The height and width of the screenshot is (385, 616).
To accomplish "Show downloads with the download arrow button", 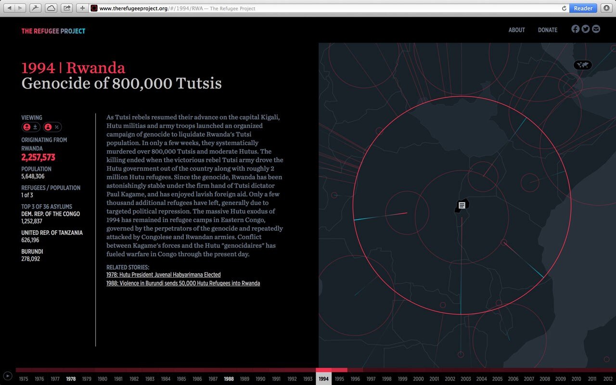I will pos(606,8).
